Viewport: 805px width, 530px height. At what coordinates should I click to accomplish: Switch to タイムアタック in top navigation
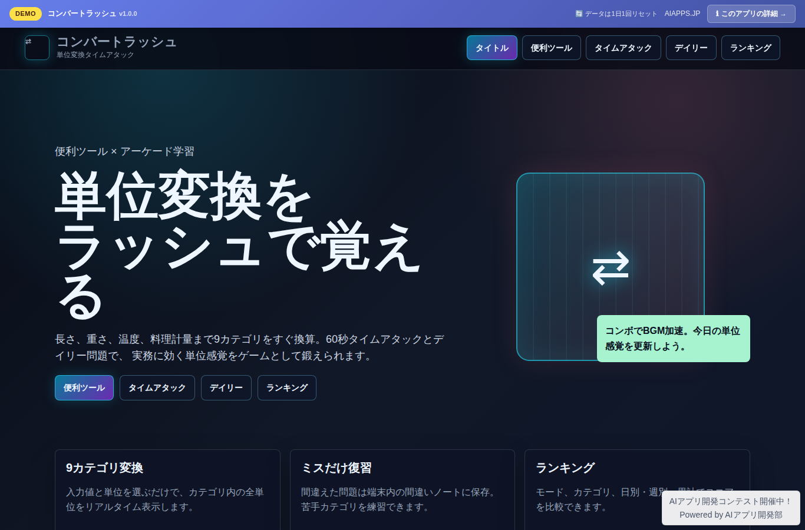(x=623, y=48)
